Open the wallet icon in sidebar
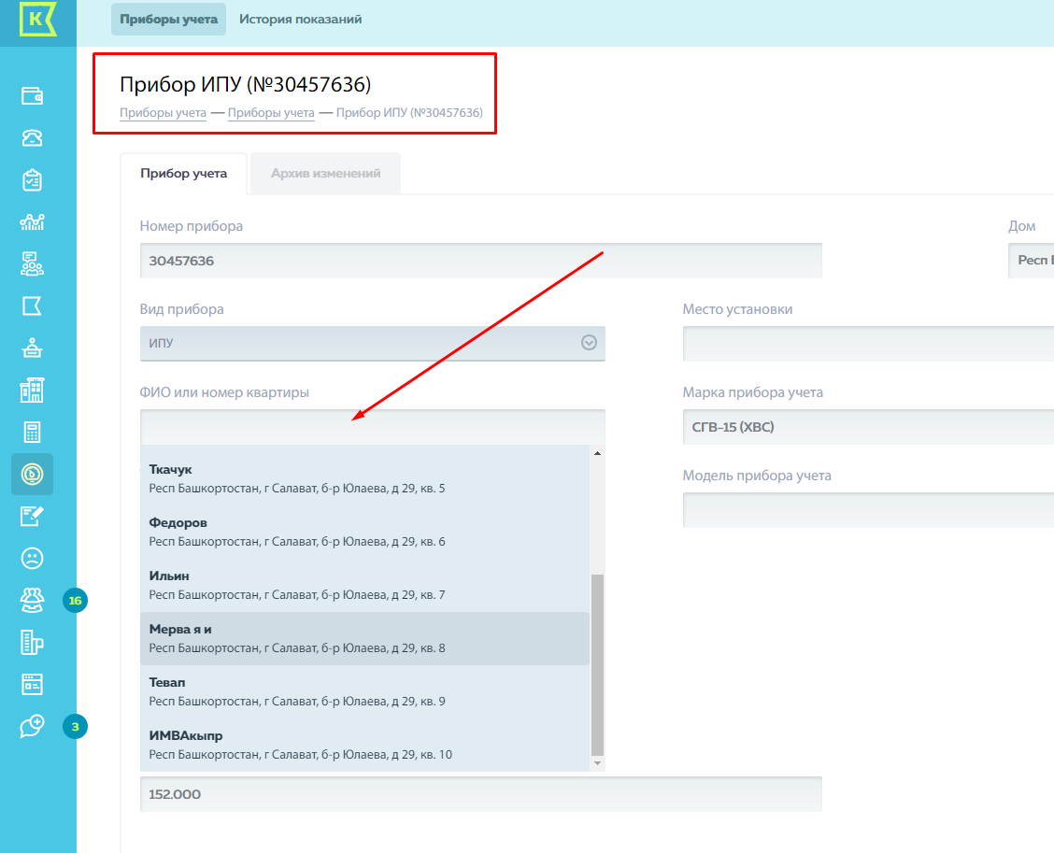The width and height of the screenshot is (1054, 853). pos(33,96)
